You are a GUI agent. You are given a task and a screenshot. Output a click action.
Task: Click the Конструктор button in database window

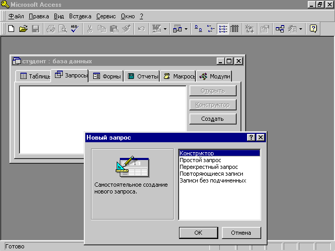(x=213, y=105)
